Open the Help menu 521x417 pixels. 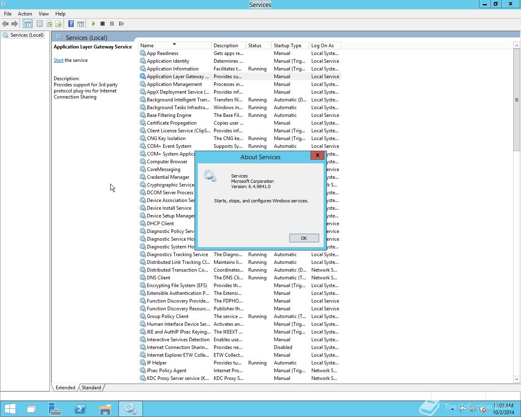point(60,13)
